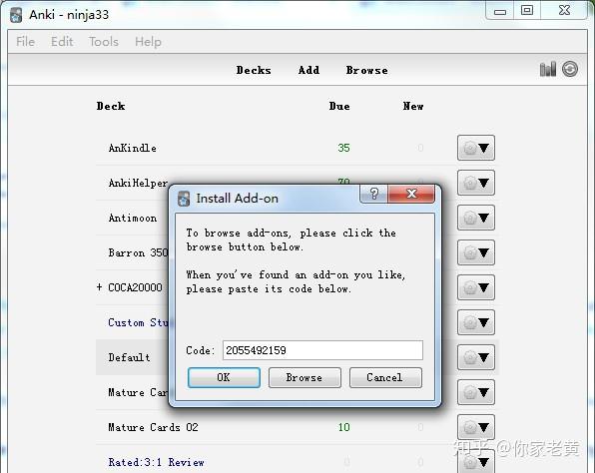Open the File menu
595x473 pixels.
pos(25,41)
